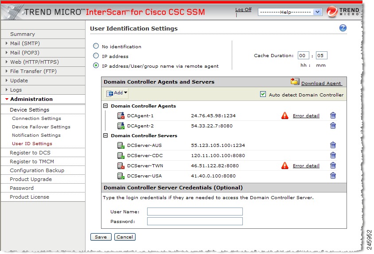Select the DCServer-CDC row name

click(x=145, y=156)
